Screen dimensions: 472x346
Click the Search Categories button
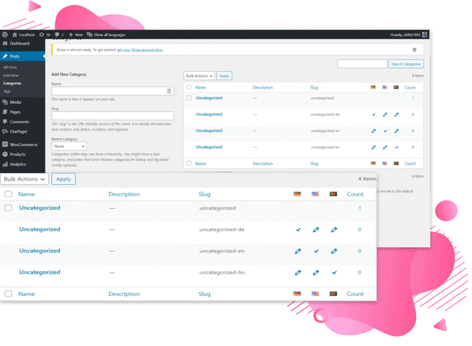pos(406,64)
